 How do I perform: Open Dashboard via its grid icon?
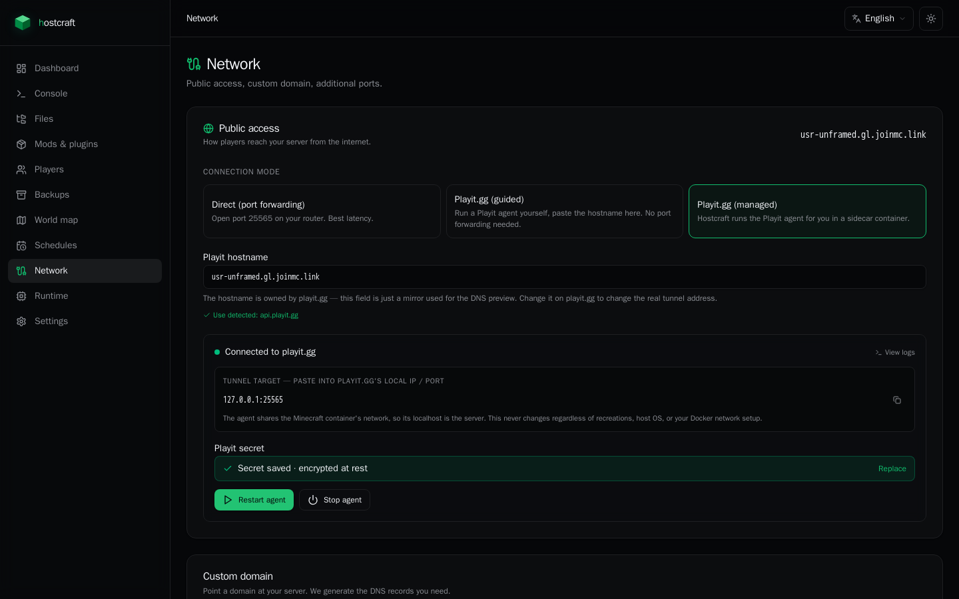(21, 69)
